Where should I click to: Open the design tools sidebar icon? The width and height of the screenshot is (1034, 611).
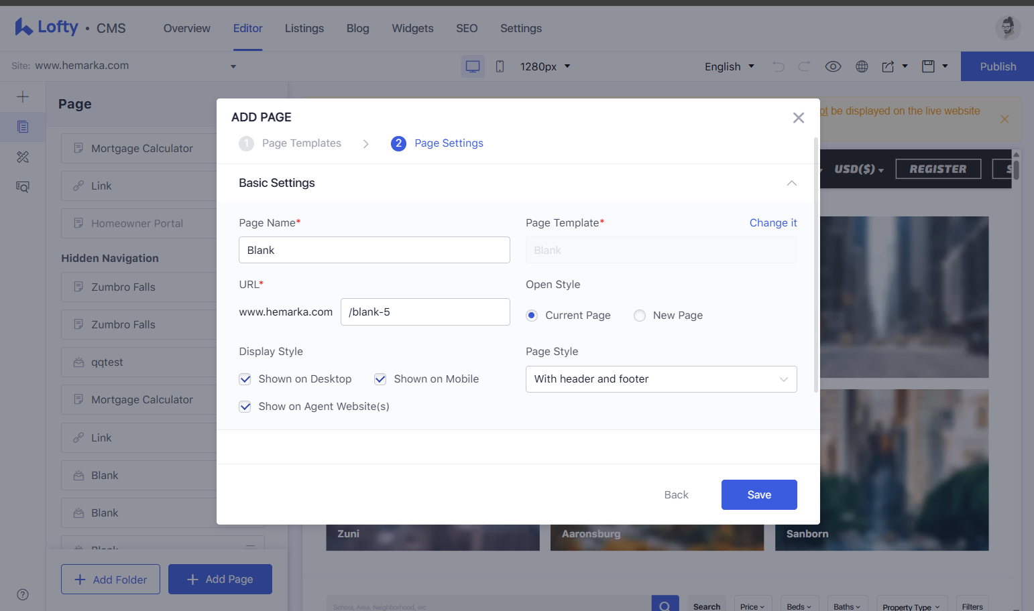pos(23,157)
